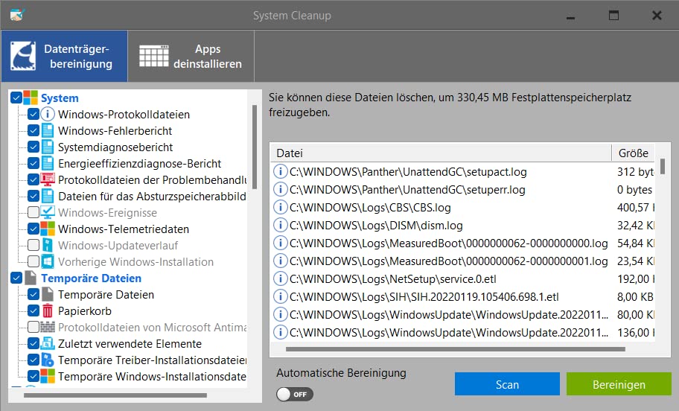The width and height of the screenshot is (679, 411).
Task: Click the Windows-Telemetriedaten Windows logo icon
Action: point(48,229)
